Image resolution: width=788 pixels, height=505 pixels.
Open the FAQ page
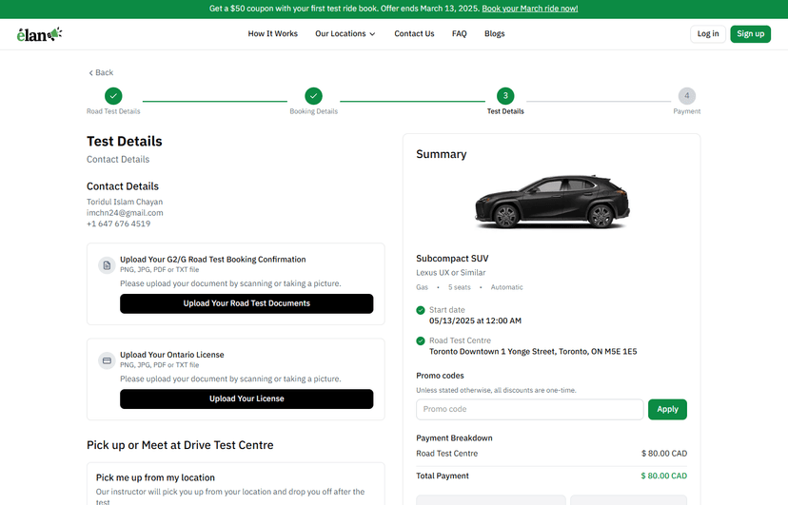pos(460,33)
